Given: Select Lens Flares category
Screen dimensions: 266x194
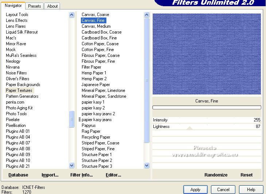Looking at the screenshot, I should (x=16, y=26).
